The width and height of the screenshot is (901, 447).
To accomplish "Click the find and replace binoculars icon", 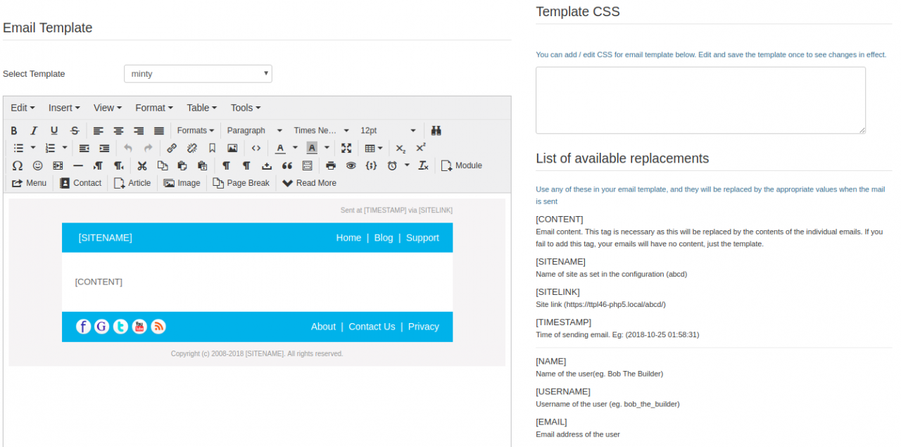I will point(436,131).
